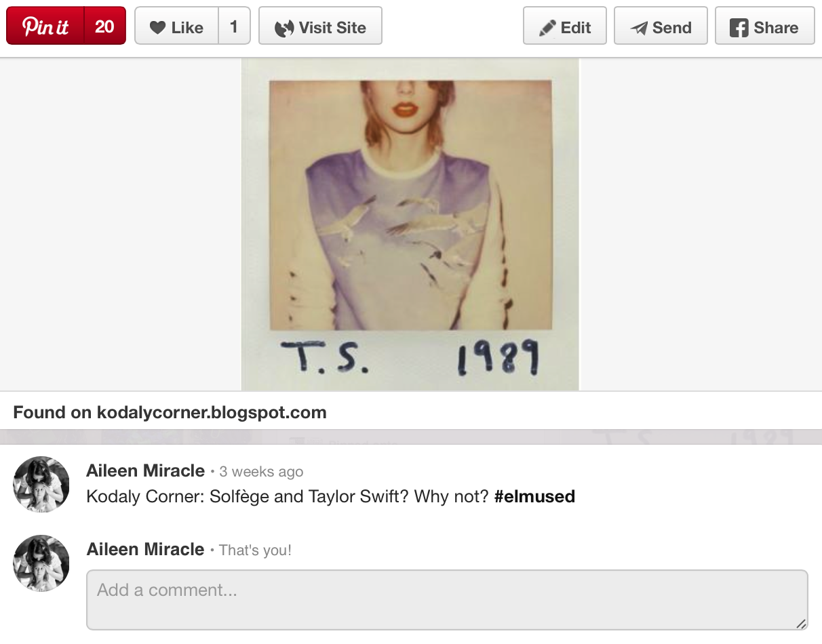Click the Facebook icon on Share button

739,28
